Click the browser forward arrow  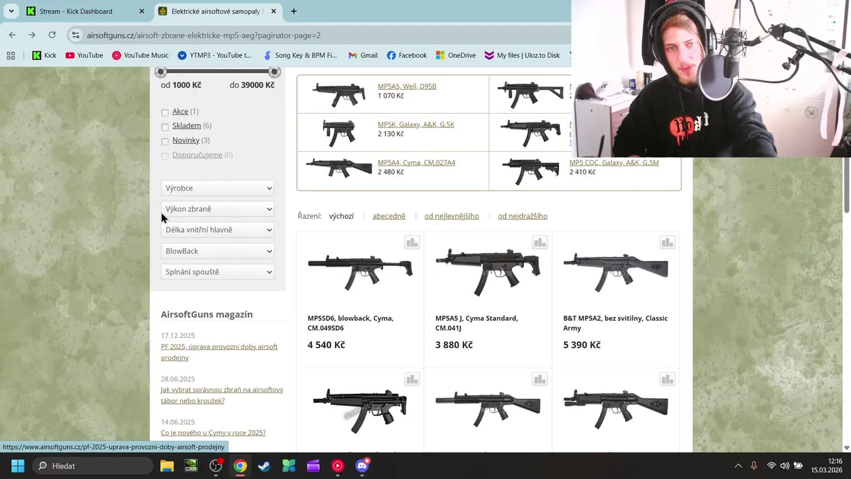(32, 35)
